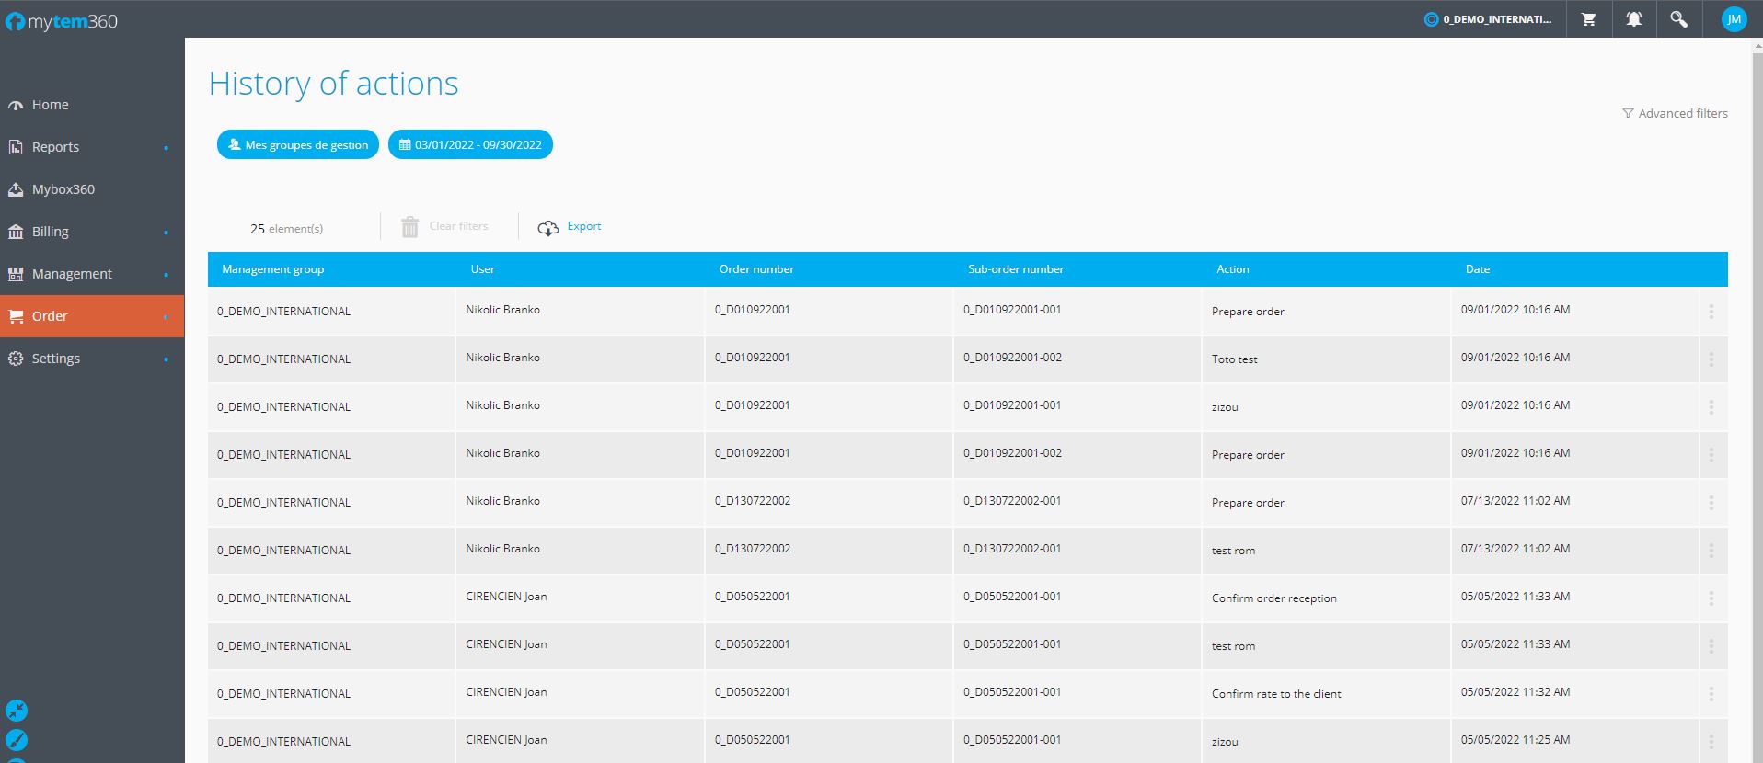Click the Export link

(584, 226)
